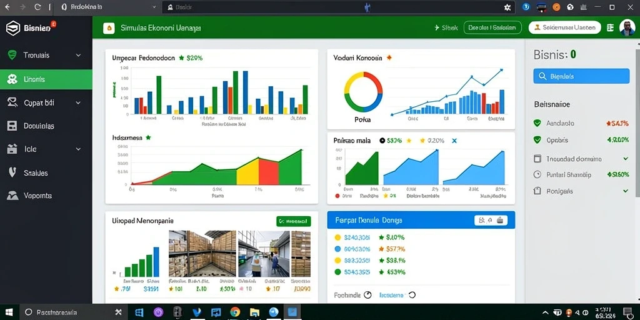The image size is (640, 320).
Task: Expand the Tronuais sidebar chevron
Action: pos(78,55)
